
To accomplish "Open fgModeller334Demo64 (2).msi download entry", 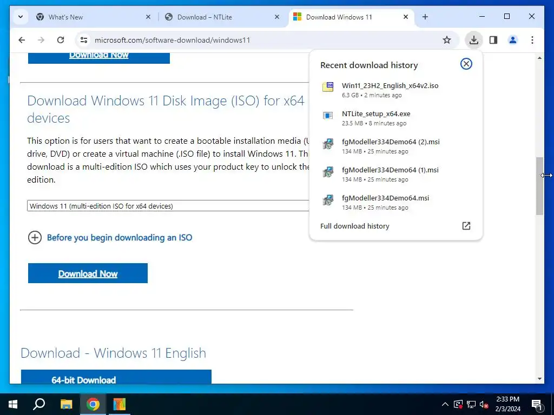I will tap(395, 146).
